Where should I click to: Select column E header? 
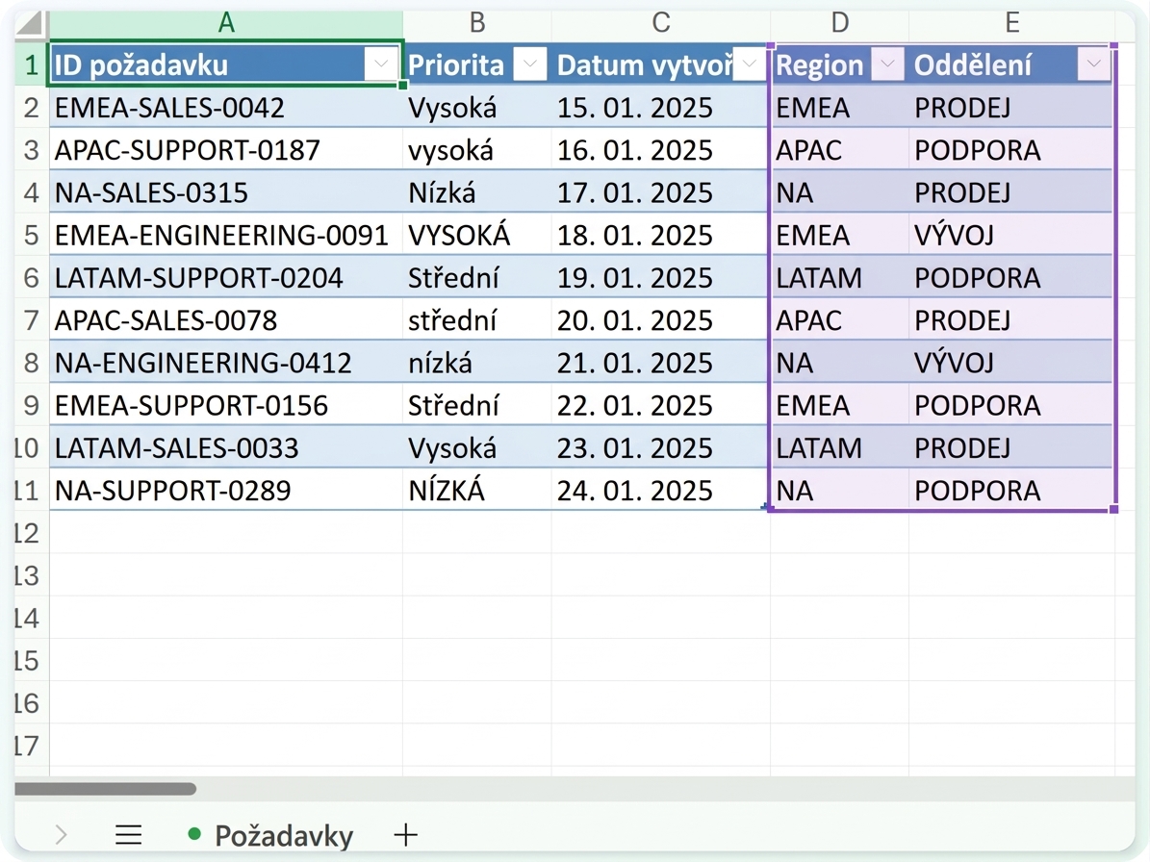tap(1012, 23)
